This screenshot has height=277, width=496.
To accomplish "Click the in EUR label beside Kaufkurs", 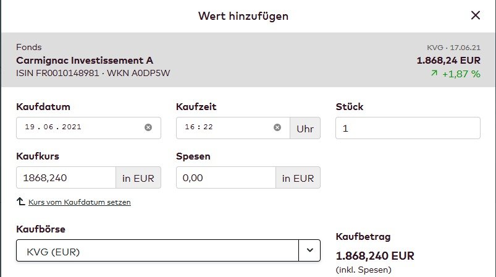I will coord(138,178).
